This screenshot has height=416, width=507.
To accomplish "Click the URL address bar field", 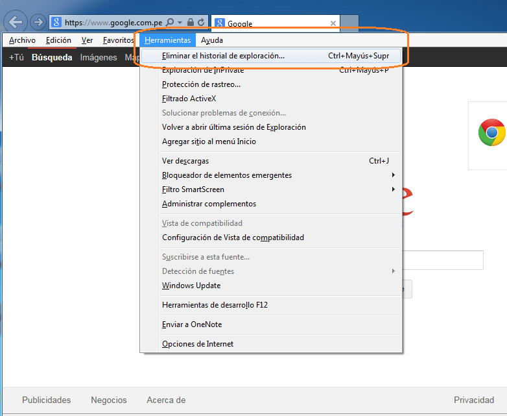I will pyautogui.click(x=113, y=23).
